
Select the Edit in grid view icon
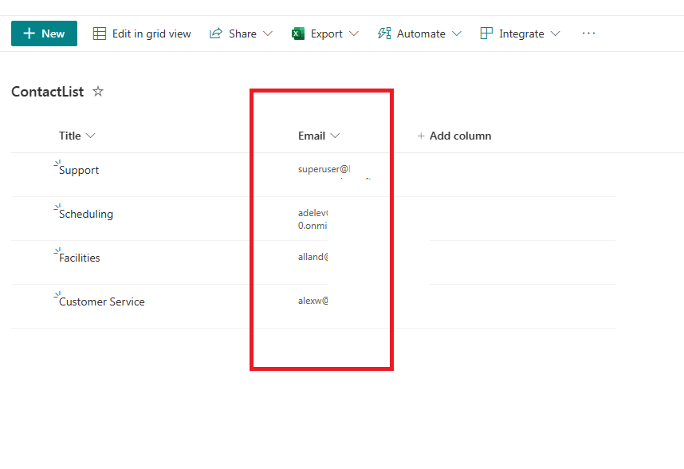(99, 33)
